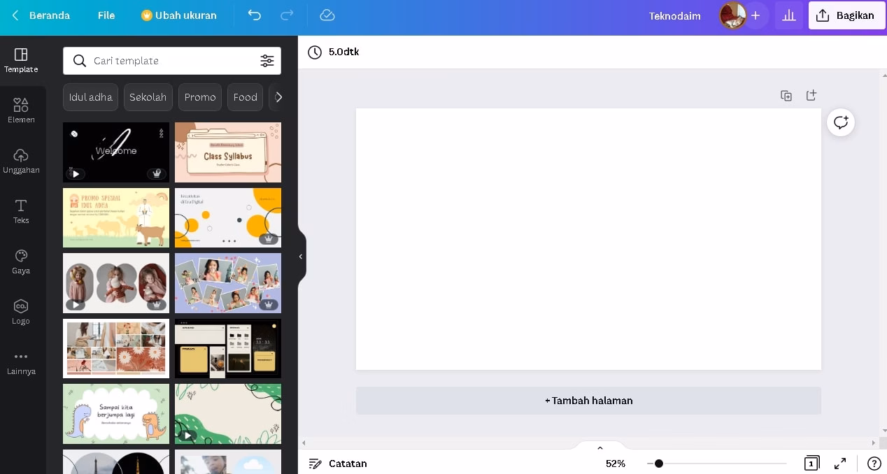Open the help question mark
Viewport: 887px width, 474px height.
pyautogui.click(x=874, y=464)
